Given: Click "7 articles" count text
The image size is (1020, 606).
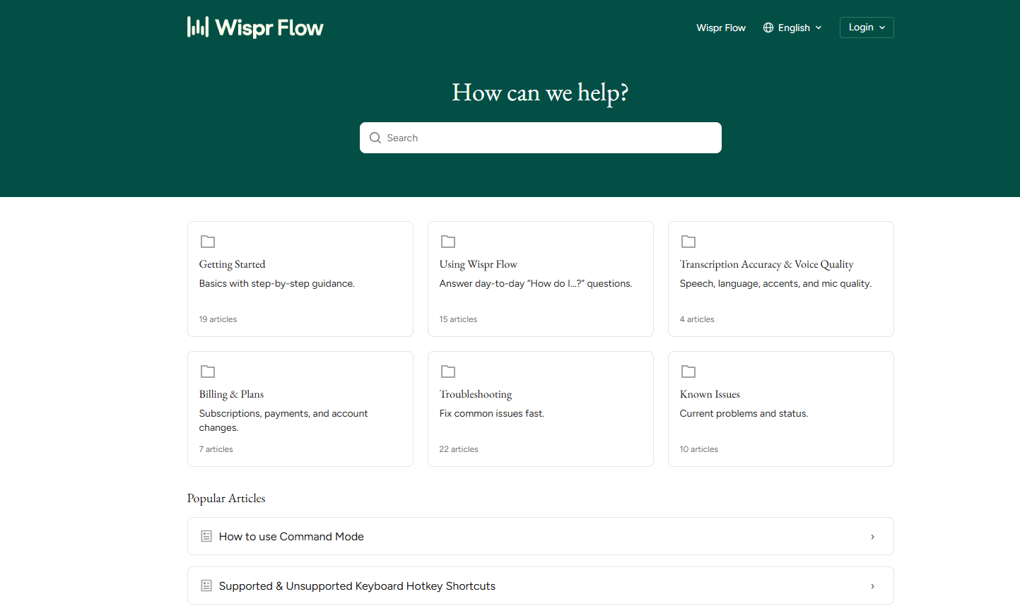Looking at the screenshot, I should (216, 449).
